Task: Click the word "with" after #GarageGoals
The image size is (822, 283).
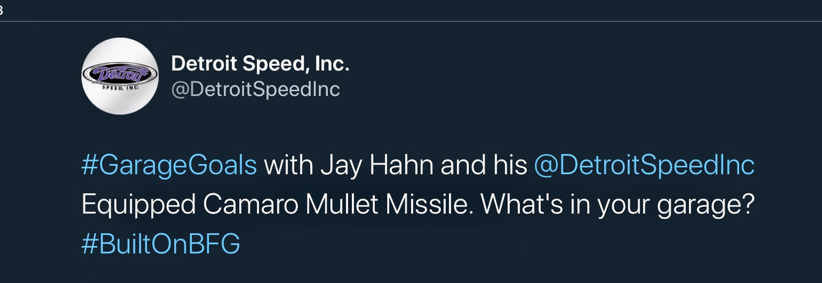Action: 286,166
